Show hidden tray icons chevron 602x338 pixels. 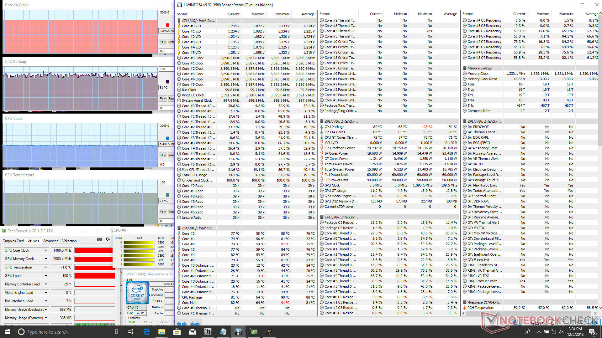(539, 332)
